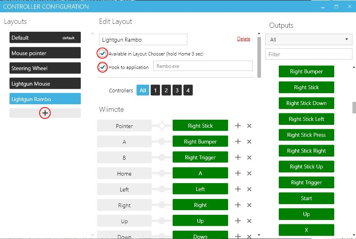This screenshot has height=239, width=356.
Task: Click the Pointer row slider handle
Action: click(x=162, y=126)
